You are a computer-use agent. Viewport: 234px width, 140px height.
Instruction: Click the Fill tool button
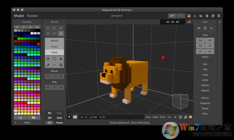[x=210, y=40]
